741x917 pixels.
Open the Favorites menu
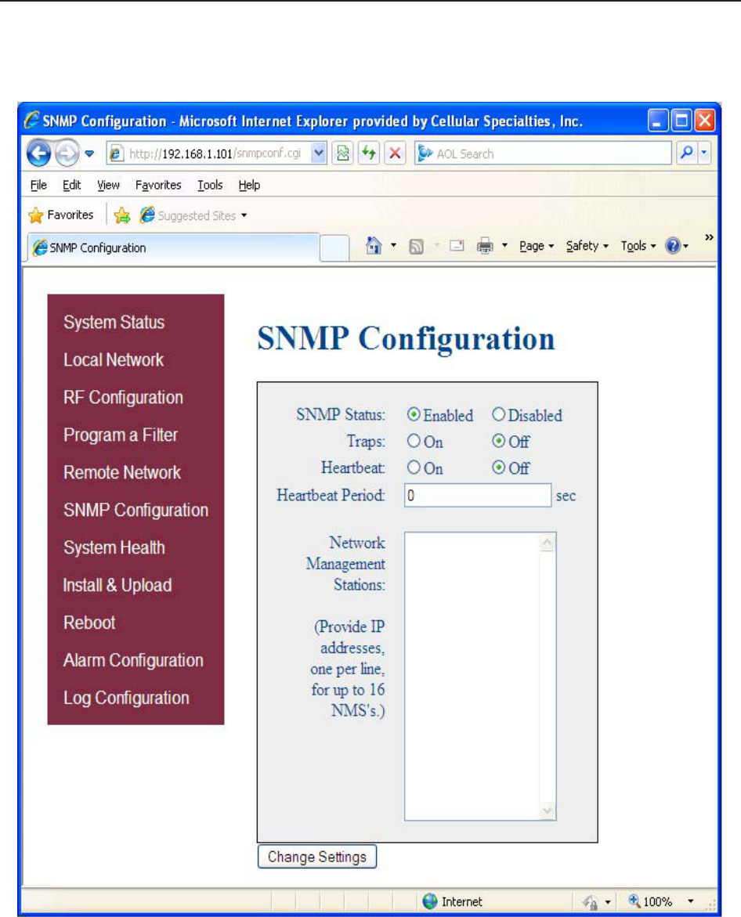(x=158, y=186)
